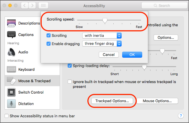Open the Captions pane icon
Viewport: 189px width, 123px height.
[x=11, y=35]
